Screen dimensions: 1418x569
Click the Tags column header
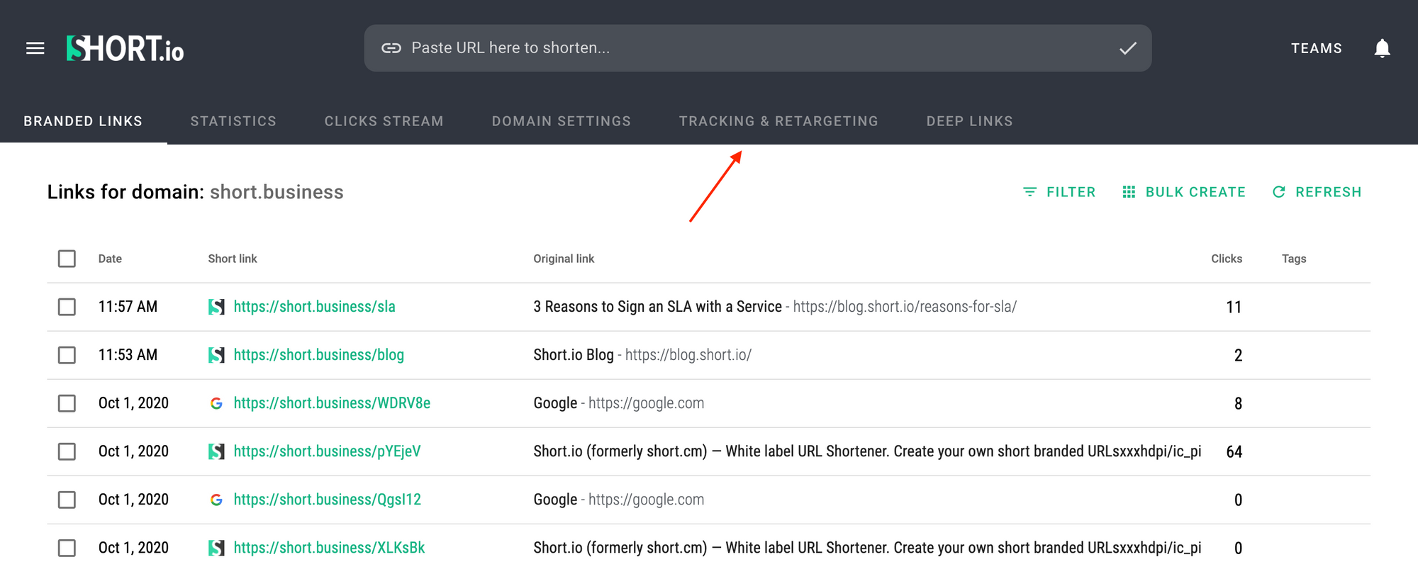(1294, 259)
